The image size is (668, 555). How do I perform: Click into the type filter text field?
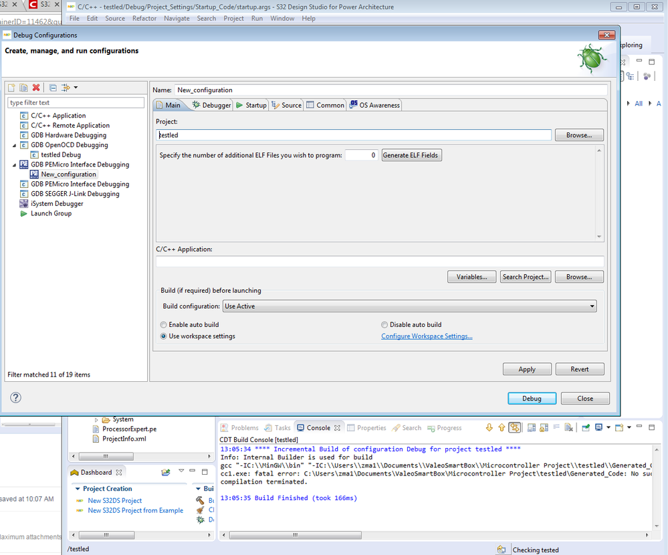point(76,103)
